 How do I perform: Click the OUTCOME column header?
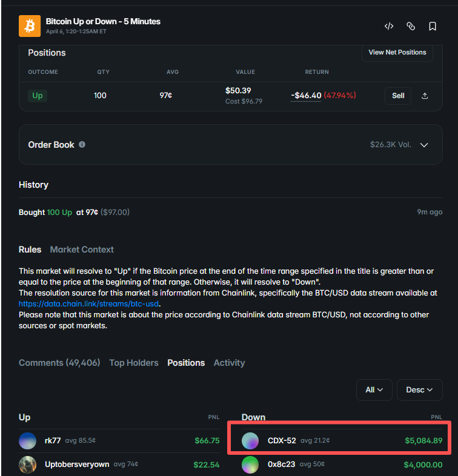coord(43,72)
